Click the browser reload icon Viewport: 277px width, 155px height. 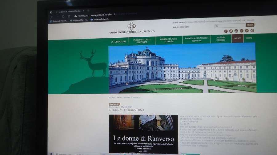tap(63, 16)
